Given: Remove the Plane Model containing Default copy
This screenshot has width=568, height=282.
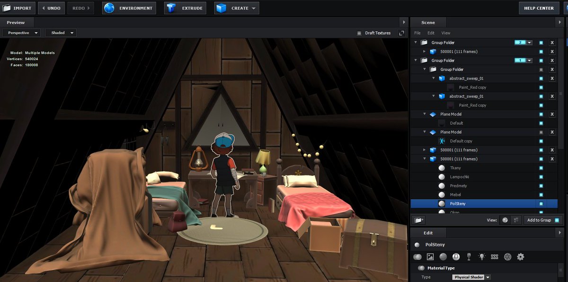Looking at the screenshot, I should click(x=552, y=132).
